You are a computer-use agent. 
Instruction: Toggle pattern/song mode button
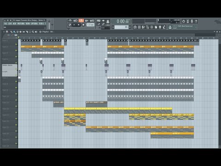tap(70, 24)
